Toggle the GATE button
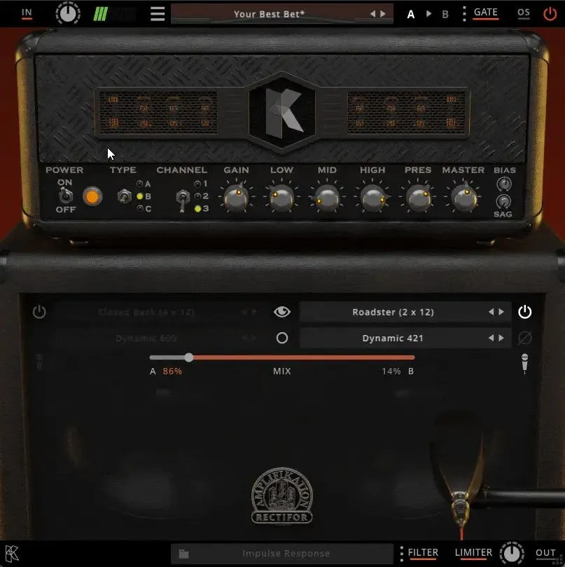This screenshot has width=565, height=567. [x=485, y=13]
